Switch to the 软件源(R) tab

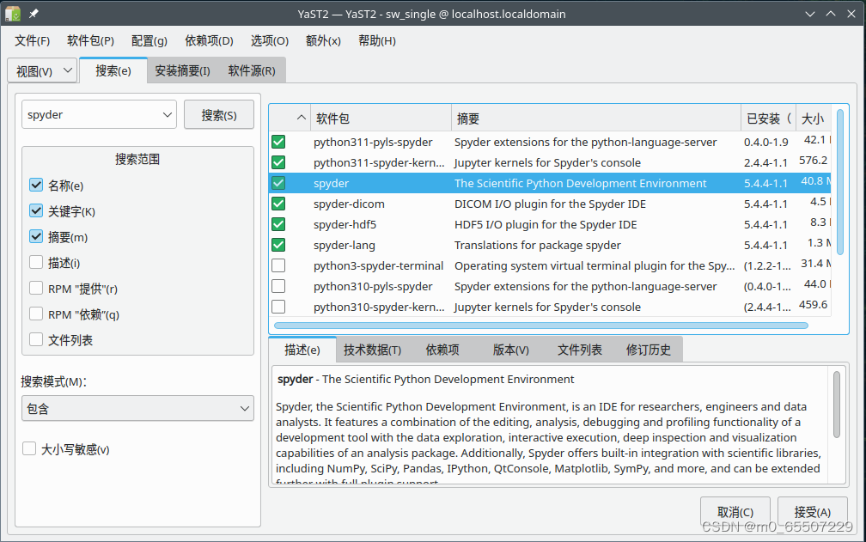point(251,70)
